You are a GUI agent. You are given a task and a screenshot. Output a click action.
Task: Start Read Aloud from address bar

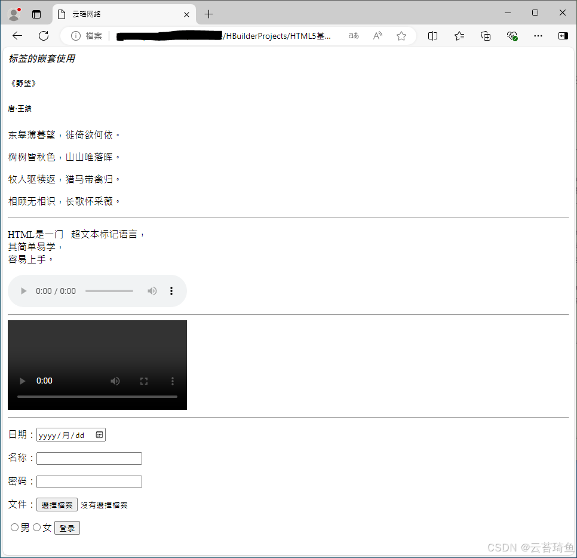pyautogui.click(x=377, y=36)
